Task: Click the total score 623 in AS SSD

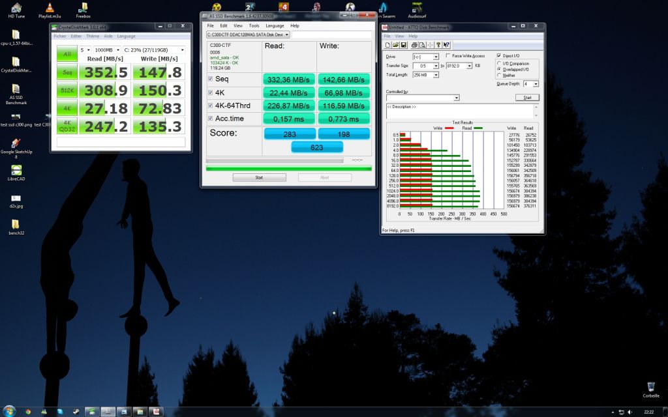Action: tap(317, 147)
